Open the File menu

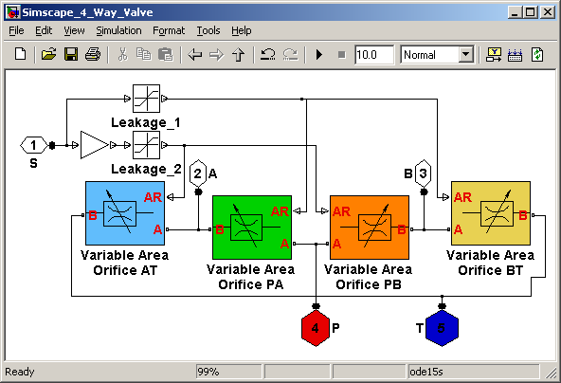click(x=16, y=30)
